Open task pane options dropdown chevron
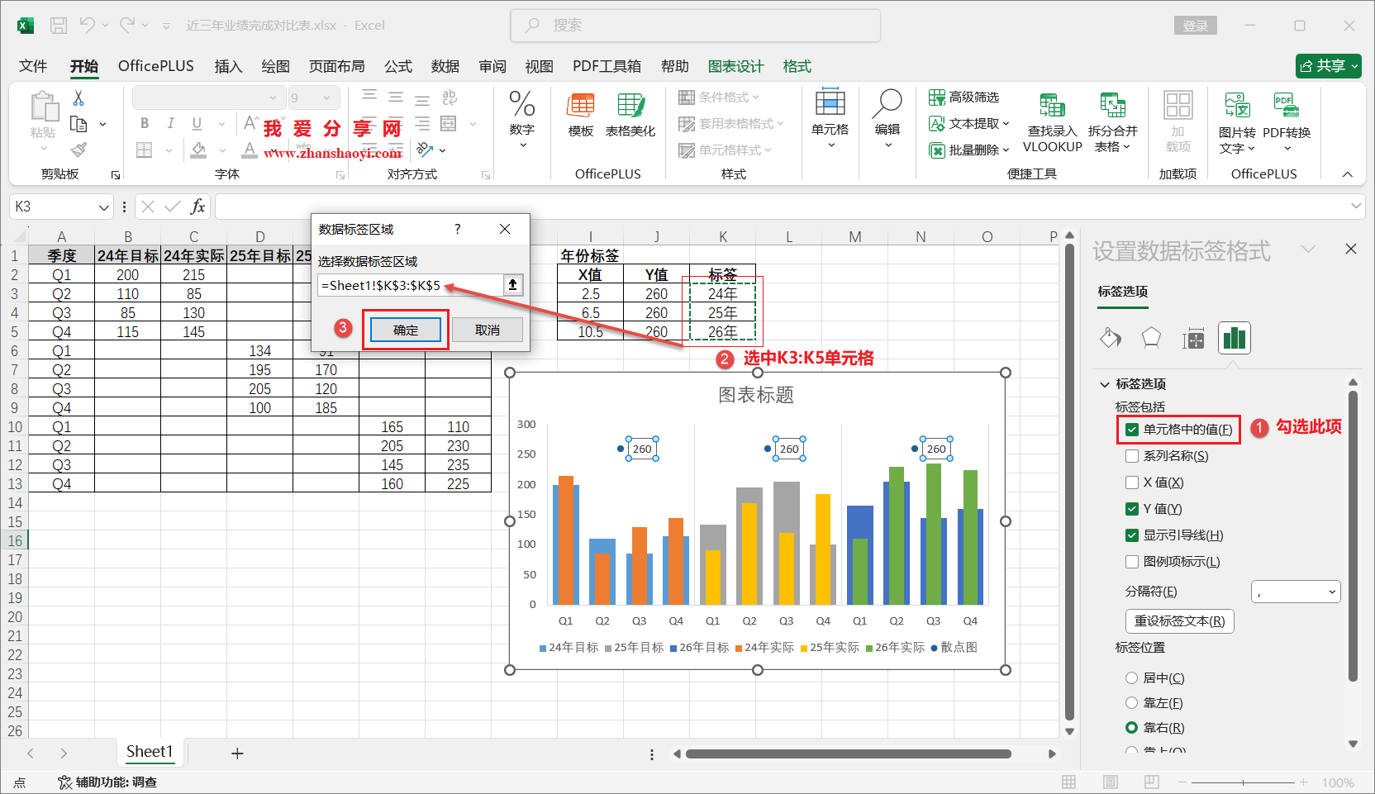Screen dimensions: 1375x794 point(1308,249)
